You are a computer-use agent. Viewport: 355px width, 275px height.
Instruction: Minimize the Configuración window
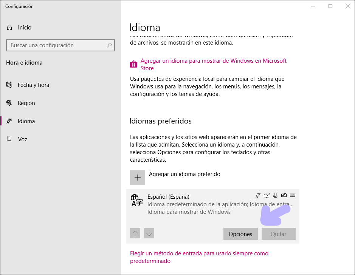coord(313,6)
